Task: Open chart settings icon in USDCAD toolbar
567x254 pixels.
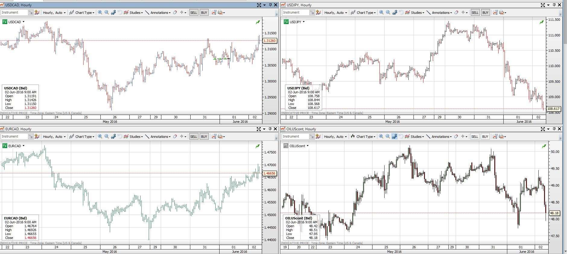Action: [x=214, y=13]
